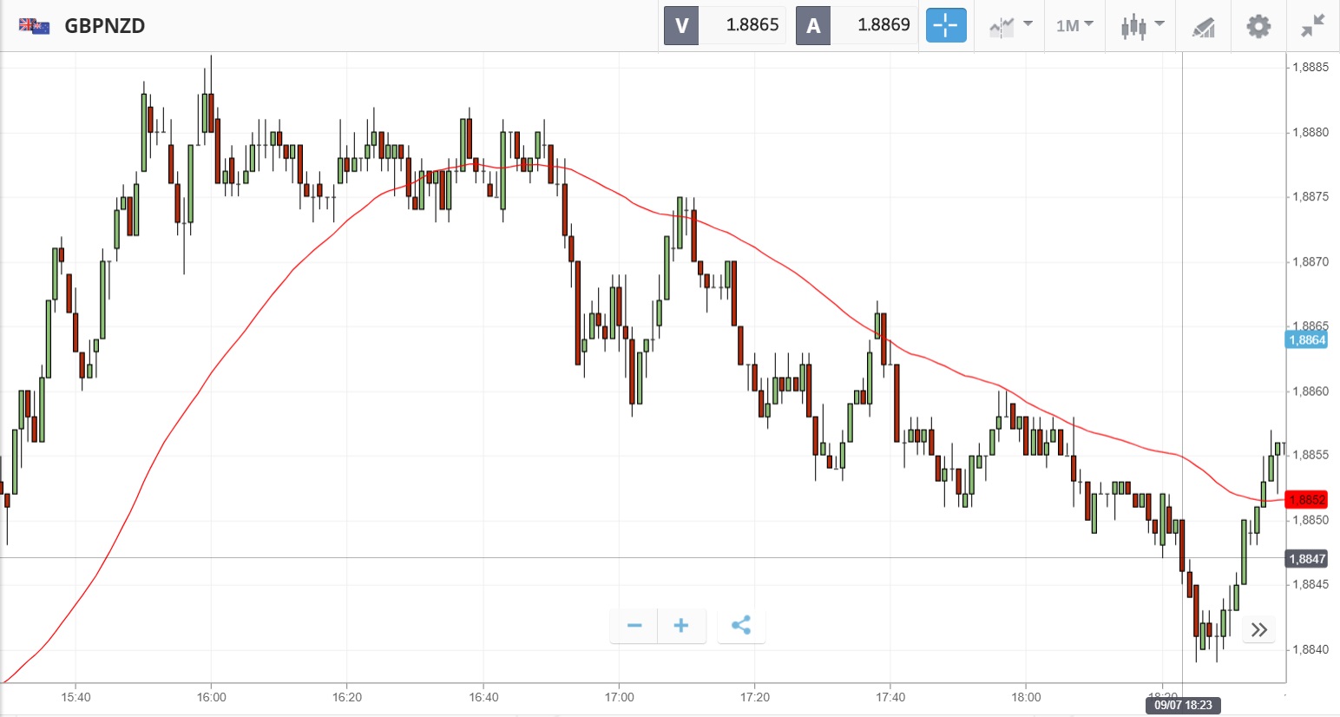Open chart settings gear

coord(1258,26)
